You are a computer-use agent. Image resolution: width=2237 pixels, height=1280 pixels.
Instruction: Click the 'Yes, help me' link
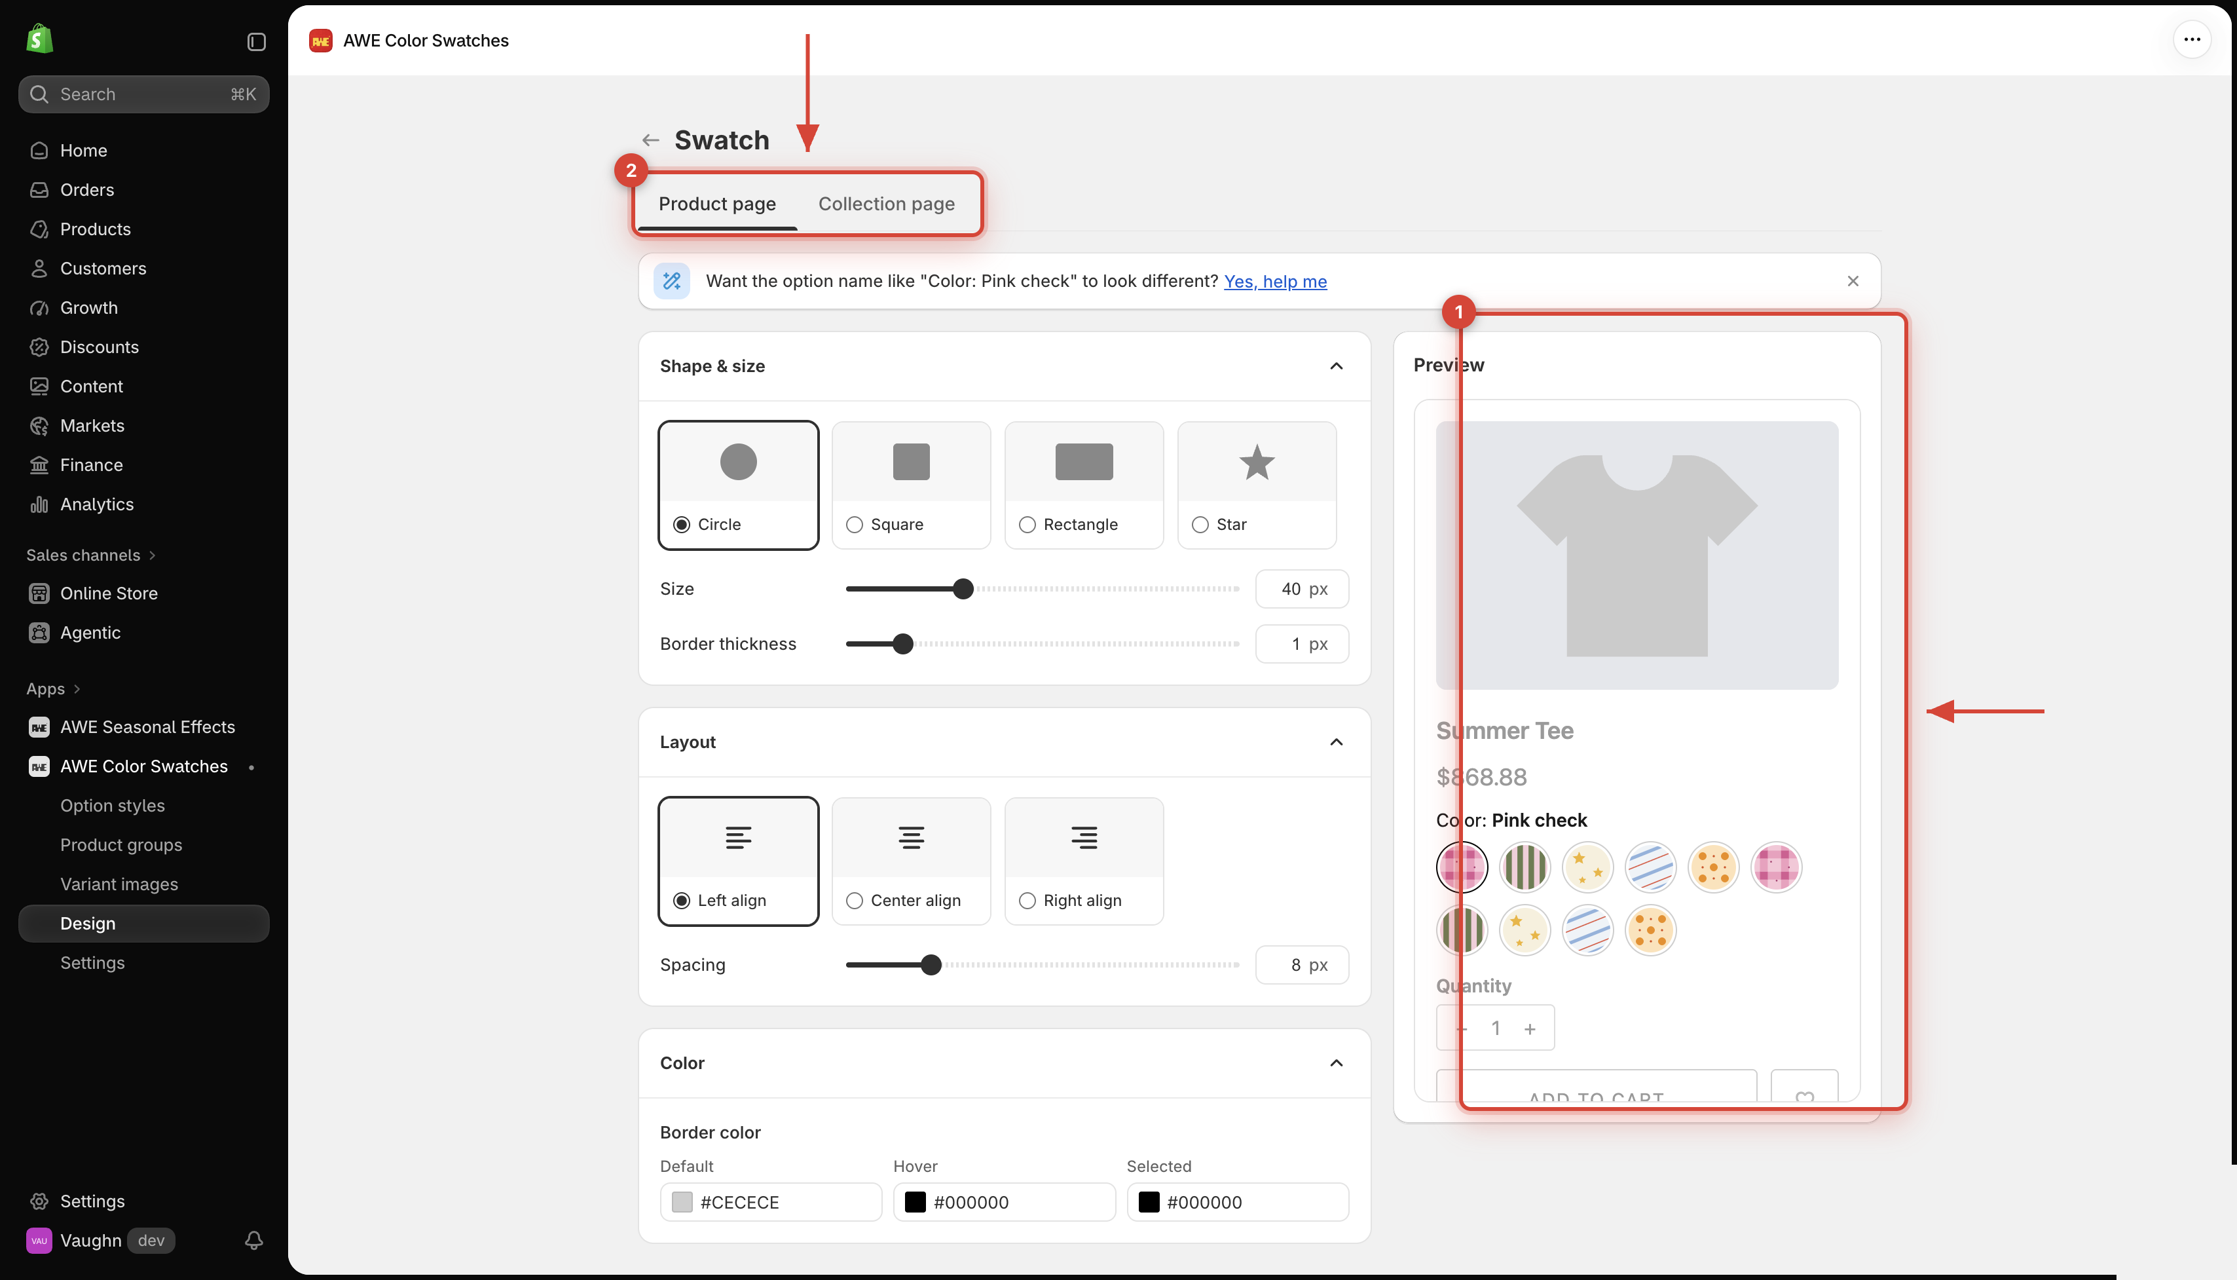pos(1275,281)
